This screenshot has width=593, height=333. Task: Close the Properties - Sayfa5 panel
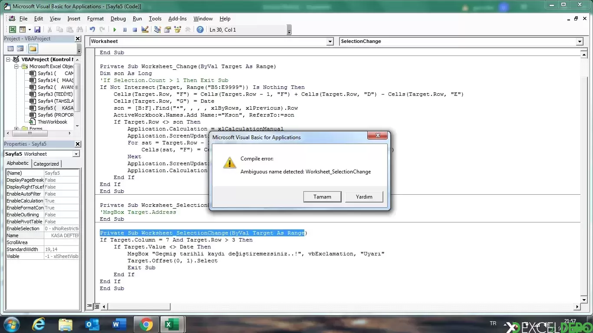78,144
